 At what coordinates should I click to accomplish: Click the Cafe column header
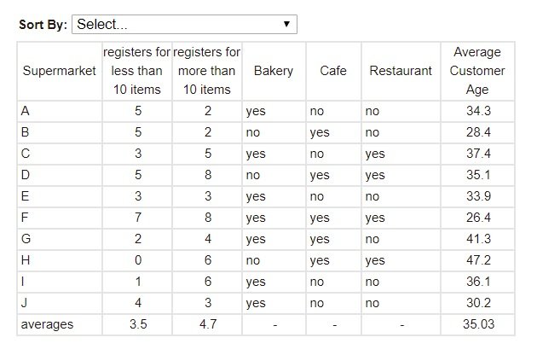(x=333, y=71)
